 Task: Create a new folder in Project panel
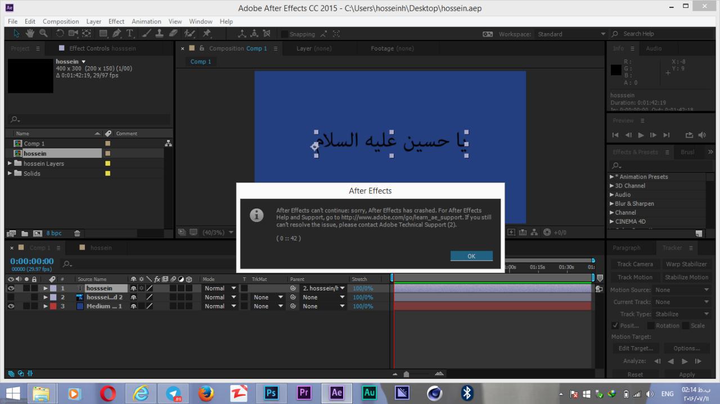point(25,233)
